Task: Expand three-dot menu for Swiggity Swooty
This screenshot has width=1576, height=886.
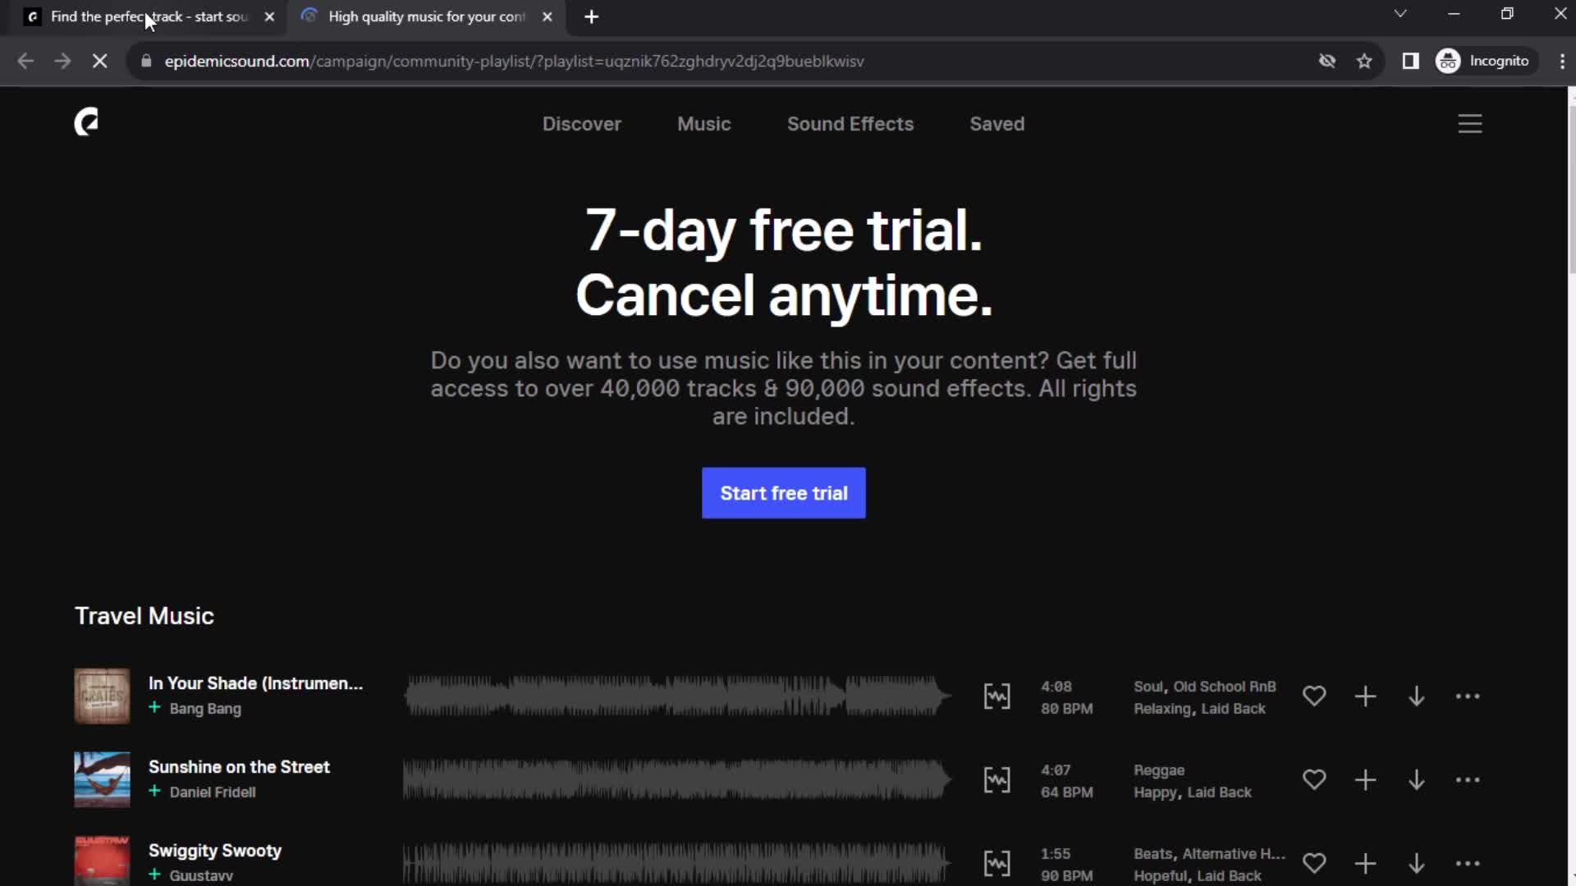Action: click(1467, 863)
